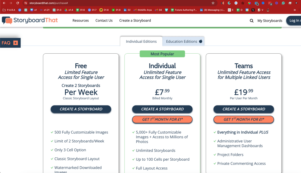
Task: Click the Log In button
Action: 294,21
